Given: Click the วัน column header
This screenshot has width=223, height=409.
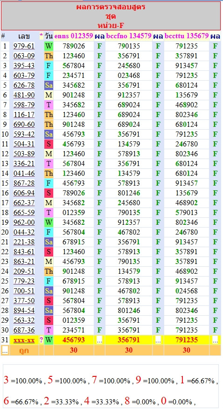Looking at the screenshot, I should (x=49, y=36).
